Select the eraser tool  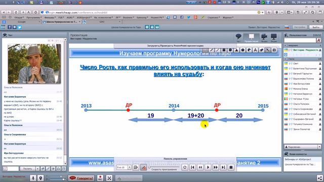pos(262,50)
